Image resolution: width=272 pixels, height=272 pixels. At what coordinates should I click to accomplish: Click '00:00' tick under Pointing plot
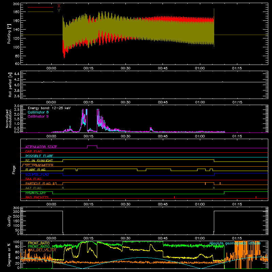pyautogui.click(x=51, y=68)
